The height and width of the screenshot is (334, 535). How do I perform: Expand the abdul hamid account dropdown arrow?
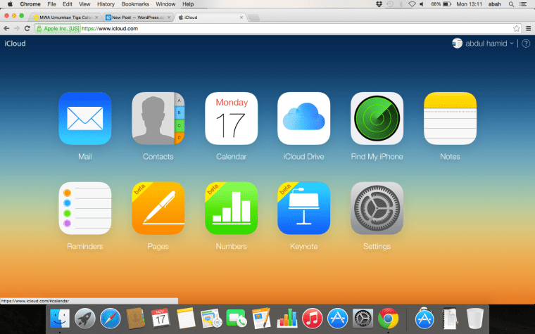pos(512,44)
